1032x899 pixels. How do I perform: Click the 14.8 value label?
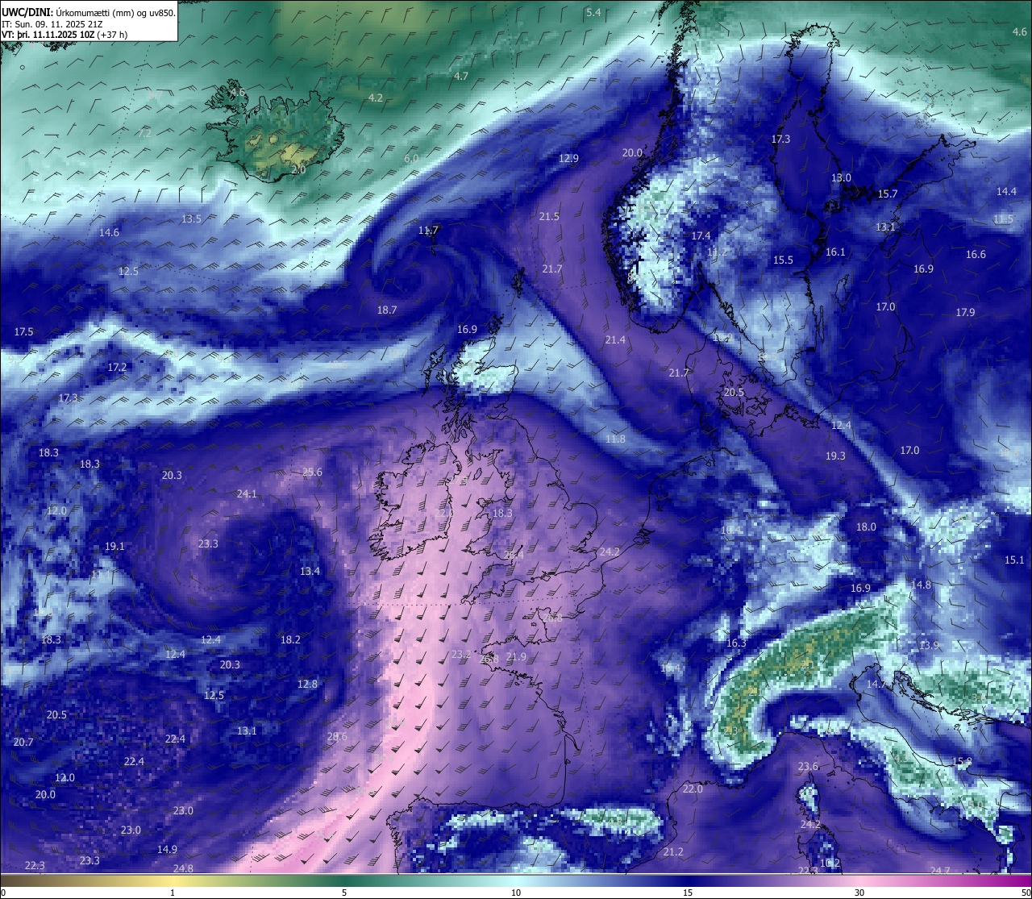pos(921,585)
